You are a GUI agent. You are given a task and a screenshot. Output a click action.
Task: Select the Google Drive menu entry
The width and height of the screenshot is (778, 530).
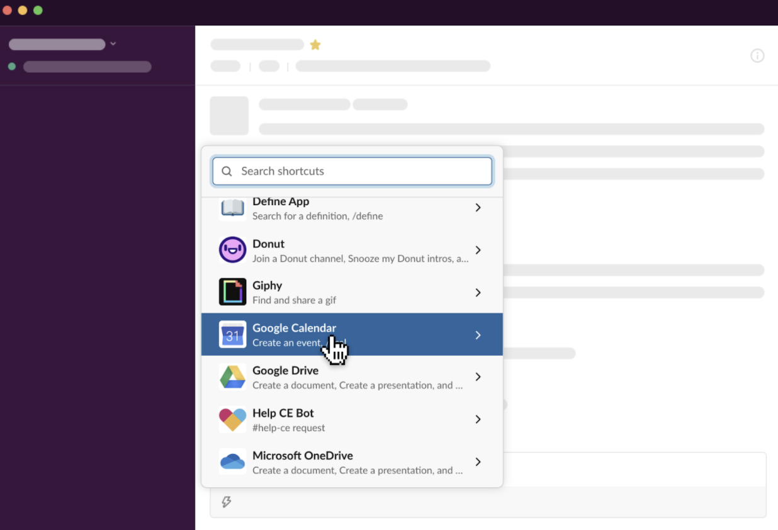coord(351,377)
